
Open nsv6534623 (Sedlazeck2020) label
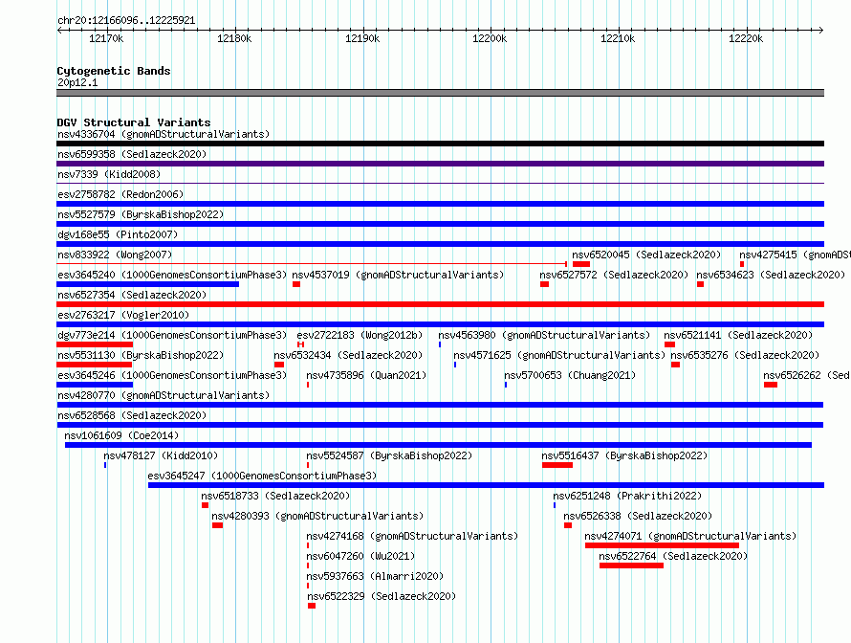(771, 275)
